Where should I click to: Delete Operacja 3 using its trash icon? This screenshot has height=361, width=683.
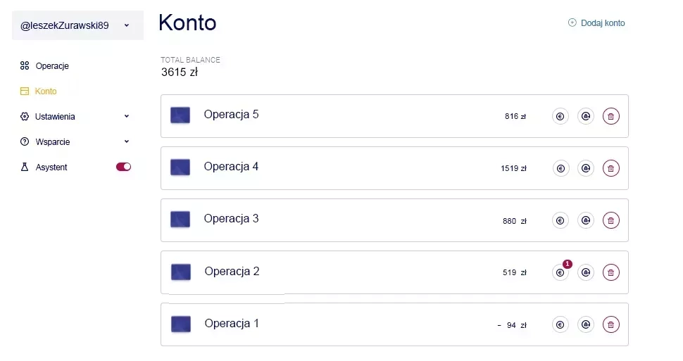coord(610,221)
